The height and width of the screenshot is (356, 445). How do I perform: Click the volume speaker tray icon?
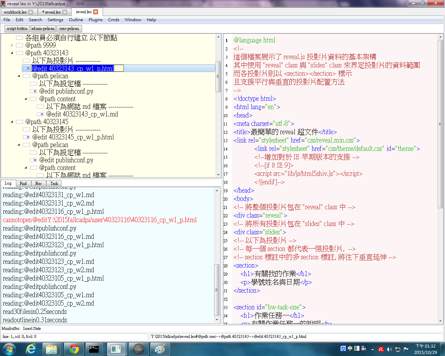(389, 349)
